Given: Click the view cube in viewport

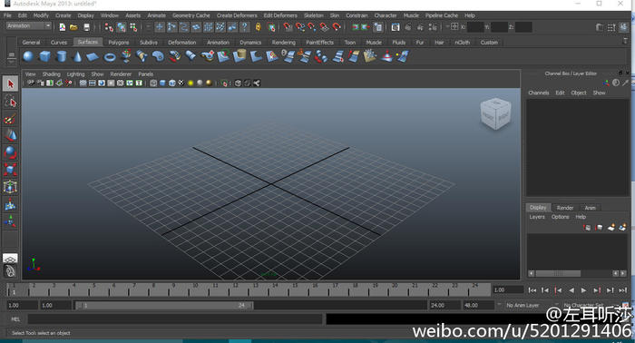Looking at the screenshot, I should pos(495,113).
